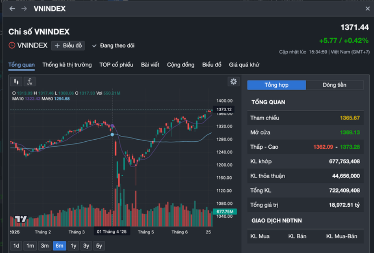The height and width of the screenshot is (253, 374).
Task: Open indicators fx icon
Action: click(x=29, y=81)
